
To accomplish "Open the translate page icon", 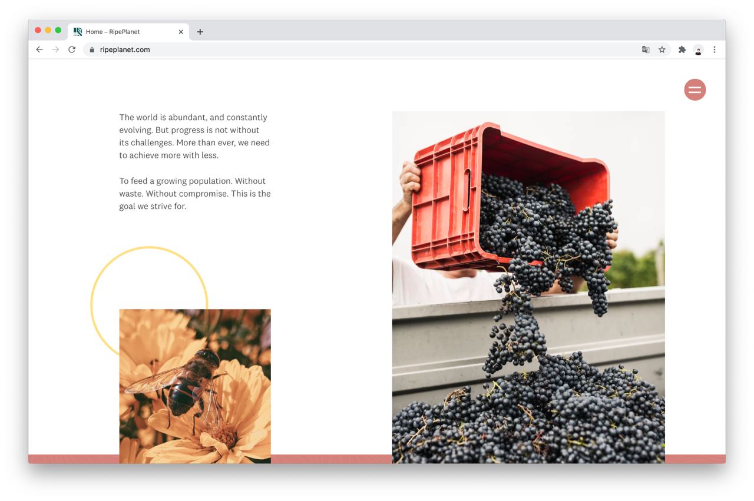I will 646,49.
